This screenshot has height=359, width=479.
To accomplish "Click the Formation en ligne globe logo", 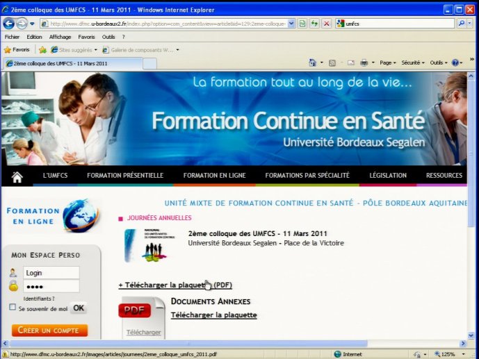I will pos(53,216).
